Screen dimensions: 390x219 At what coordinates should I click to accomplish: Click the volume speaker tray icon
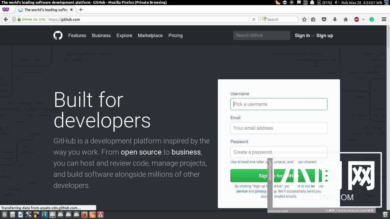(x=337, y=3)
